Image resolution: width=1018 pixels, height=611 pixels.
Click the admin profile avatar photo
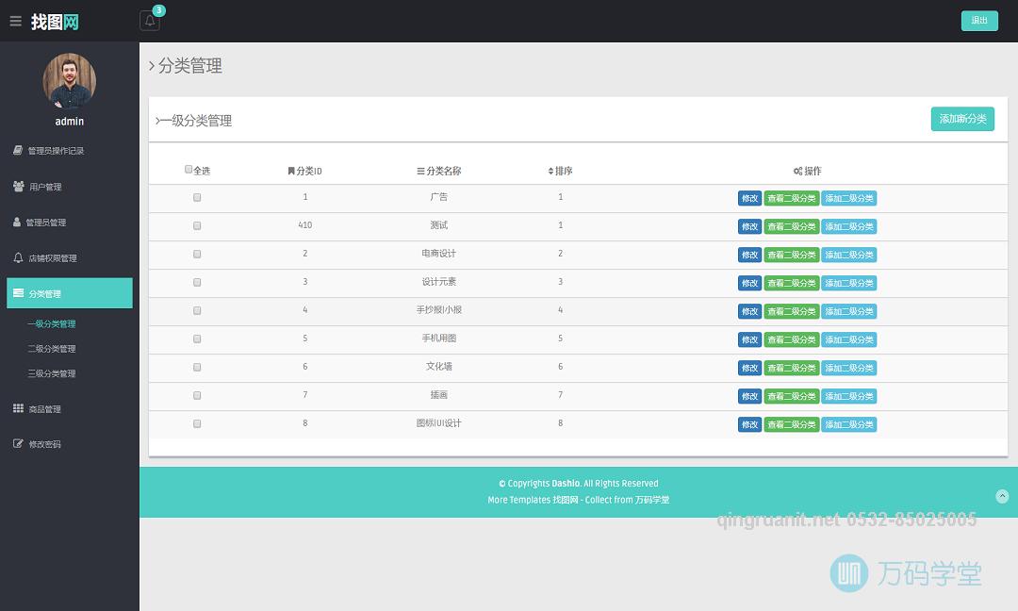point(69,81)
